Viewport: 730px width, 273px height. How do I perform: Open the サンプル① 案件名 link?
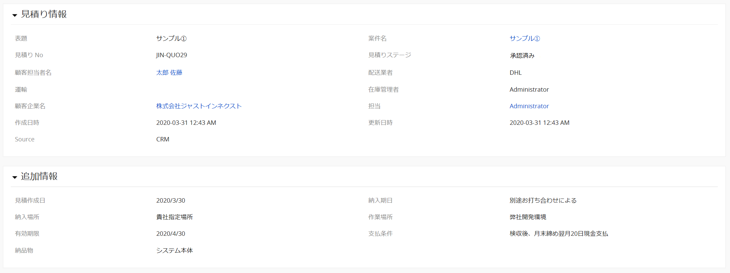click(x=525, y=38)
